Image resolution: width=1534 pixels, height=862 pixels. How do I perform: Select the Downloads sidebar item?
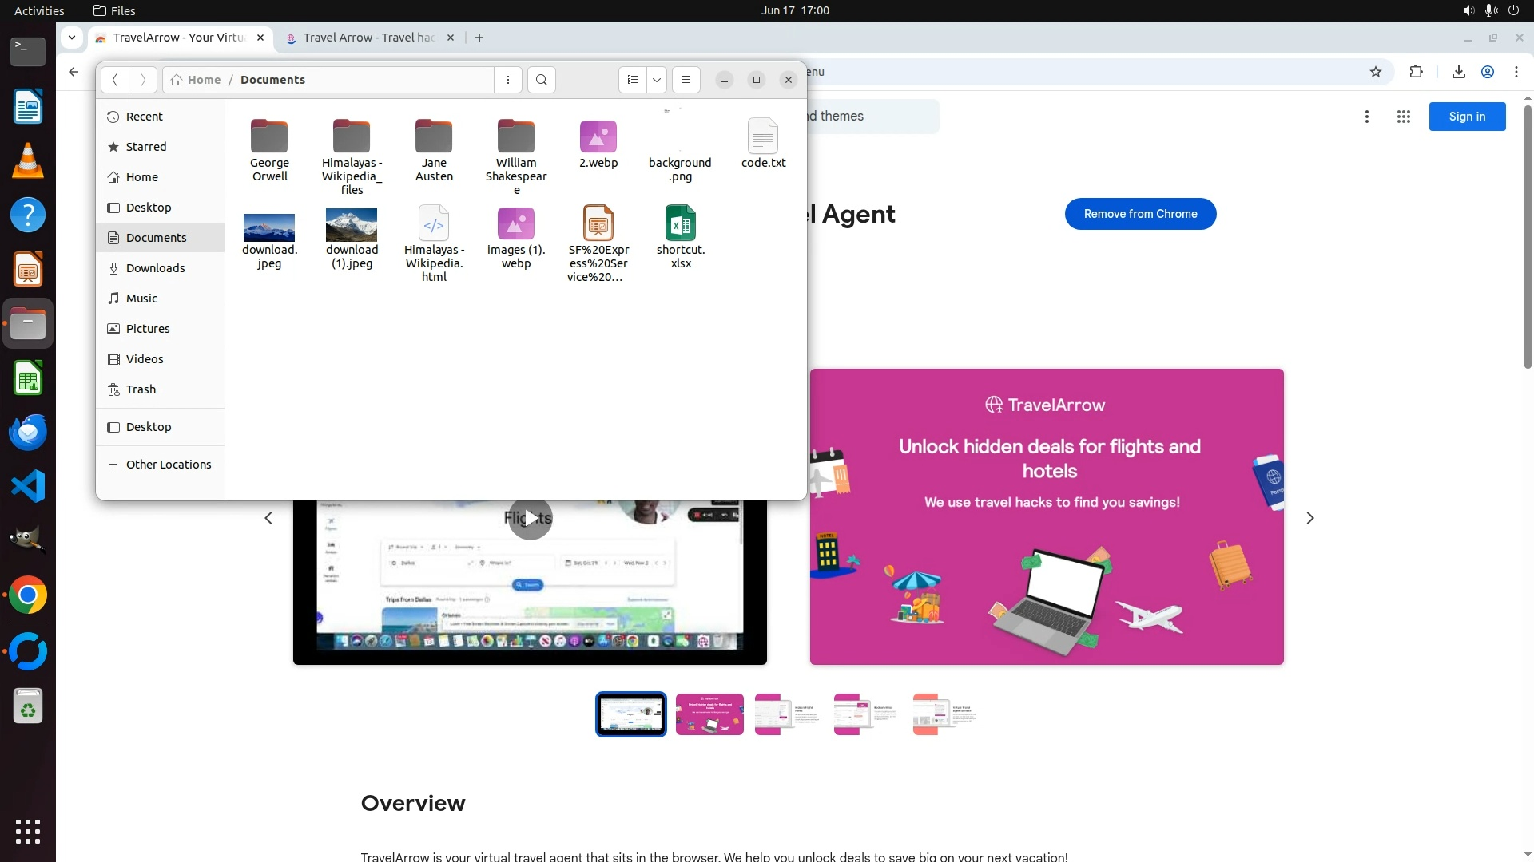[155, 268]
